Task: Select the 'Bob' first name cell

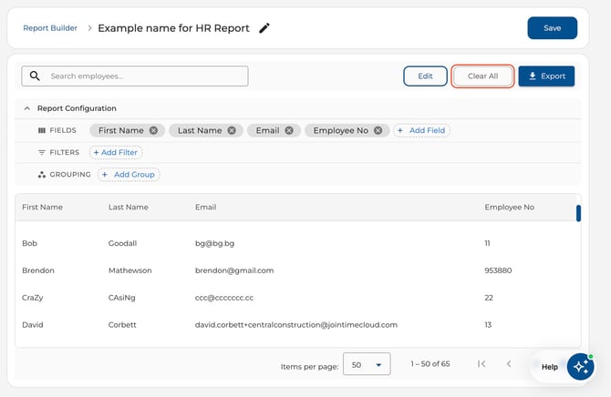Action: [x=29, y=243]
